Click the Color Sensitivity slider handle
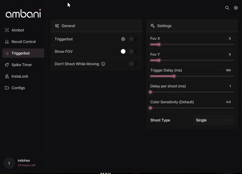242x174 pixels. [x=150, y=108]
